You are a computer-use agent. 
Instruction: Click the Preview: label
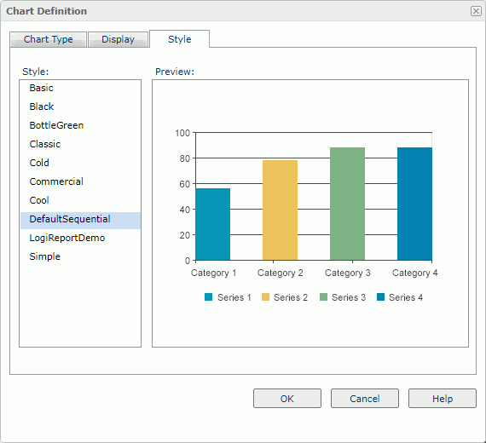(175, 72)
